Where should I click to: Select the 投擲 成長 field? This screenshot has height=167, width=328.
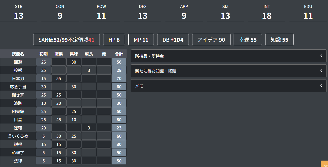coord(89,70)
